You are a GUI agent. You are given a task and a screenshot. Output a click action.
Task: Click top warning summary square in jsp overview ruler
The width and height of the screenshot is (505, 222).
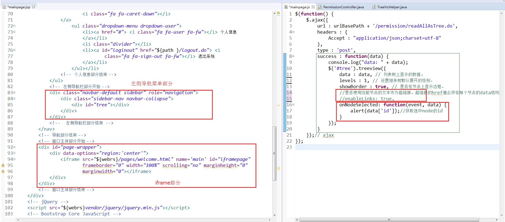coord(278,13)
